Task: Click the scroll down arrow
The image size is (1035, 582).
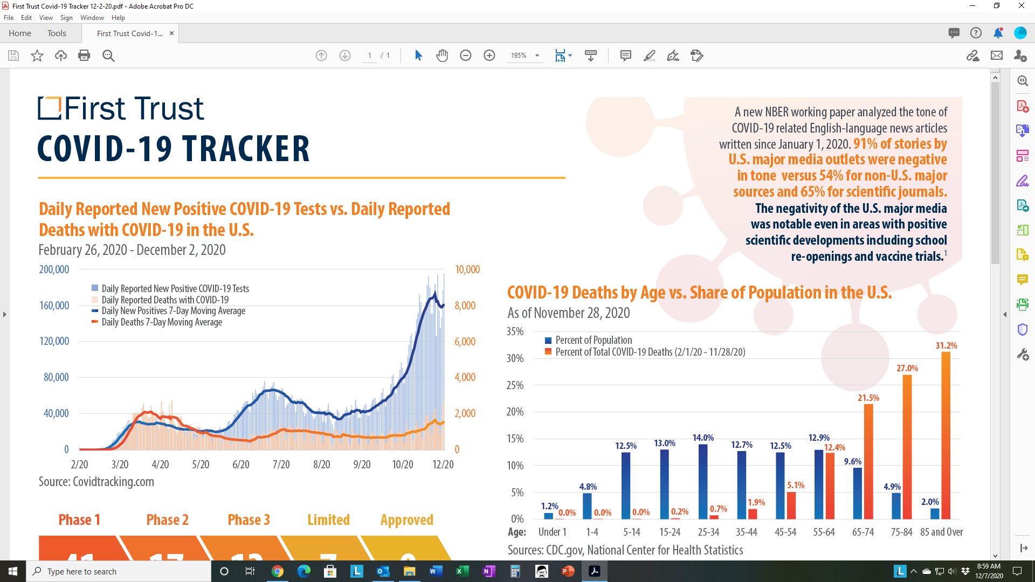Action: 995,556
